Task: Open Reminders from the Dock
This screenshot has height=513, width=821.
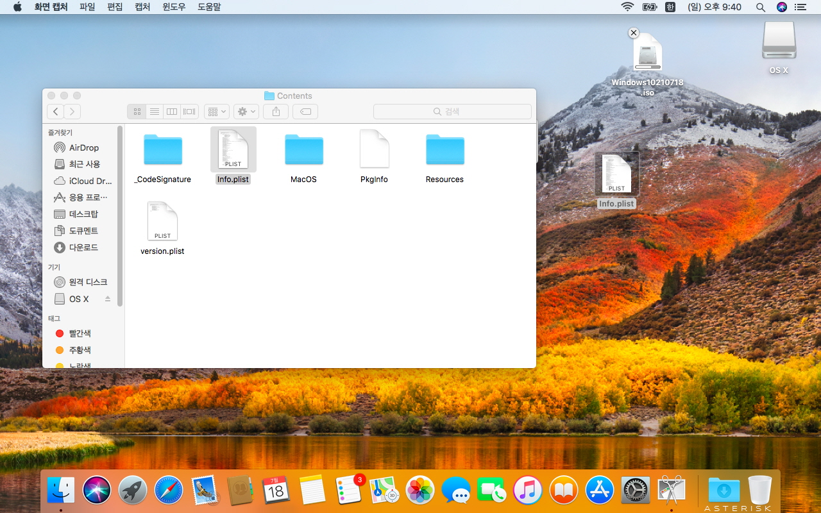Action: point(349,491)
